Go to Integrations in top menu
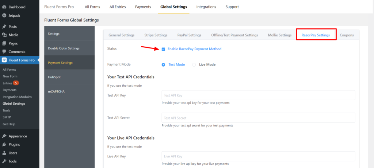 point(206,7)
